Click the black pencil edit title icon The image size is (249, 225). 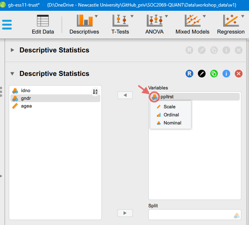click(x=201, y=74)
